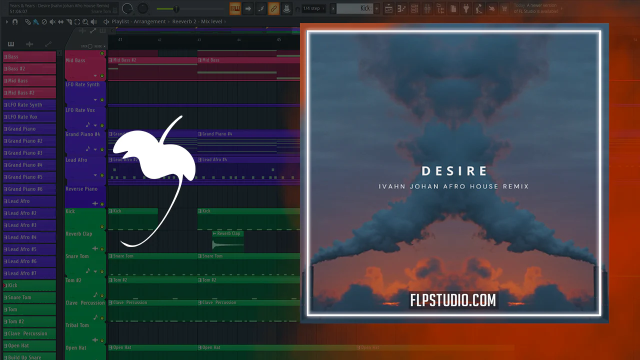Click the Reeverb 2 - Mix level breadcrumb
Screen dimensions: 640x360
coord(198,22)
